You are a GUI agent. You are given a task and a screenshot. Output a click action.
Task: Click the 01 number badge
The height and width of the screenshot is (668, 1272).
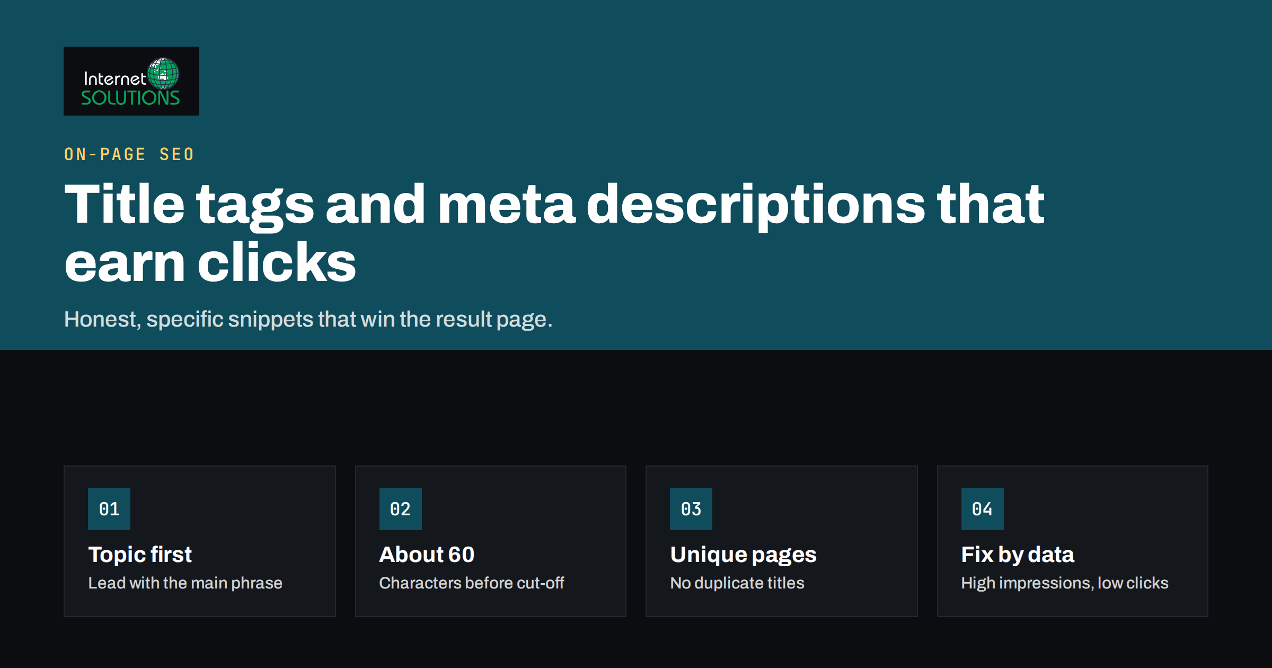pos(109,509)
